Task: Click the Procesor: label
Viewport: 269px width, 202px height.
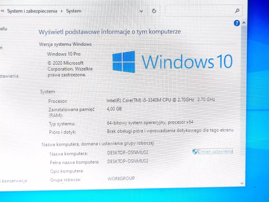Action: point(58,101)
